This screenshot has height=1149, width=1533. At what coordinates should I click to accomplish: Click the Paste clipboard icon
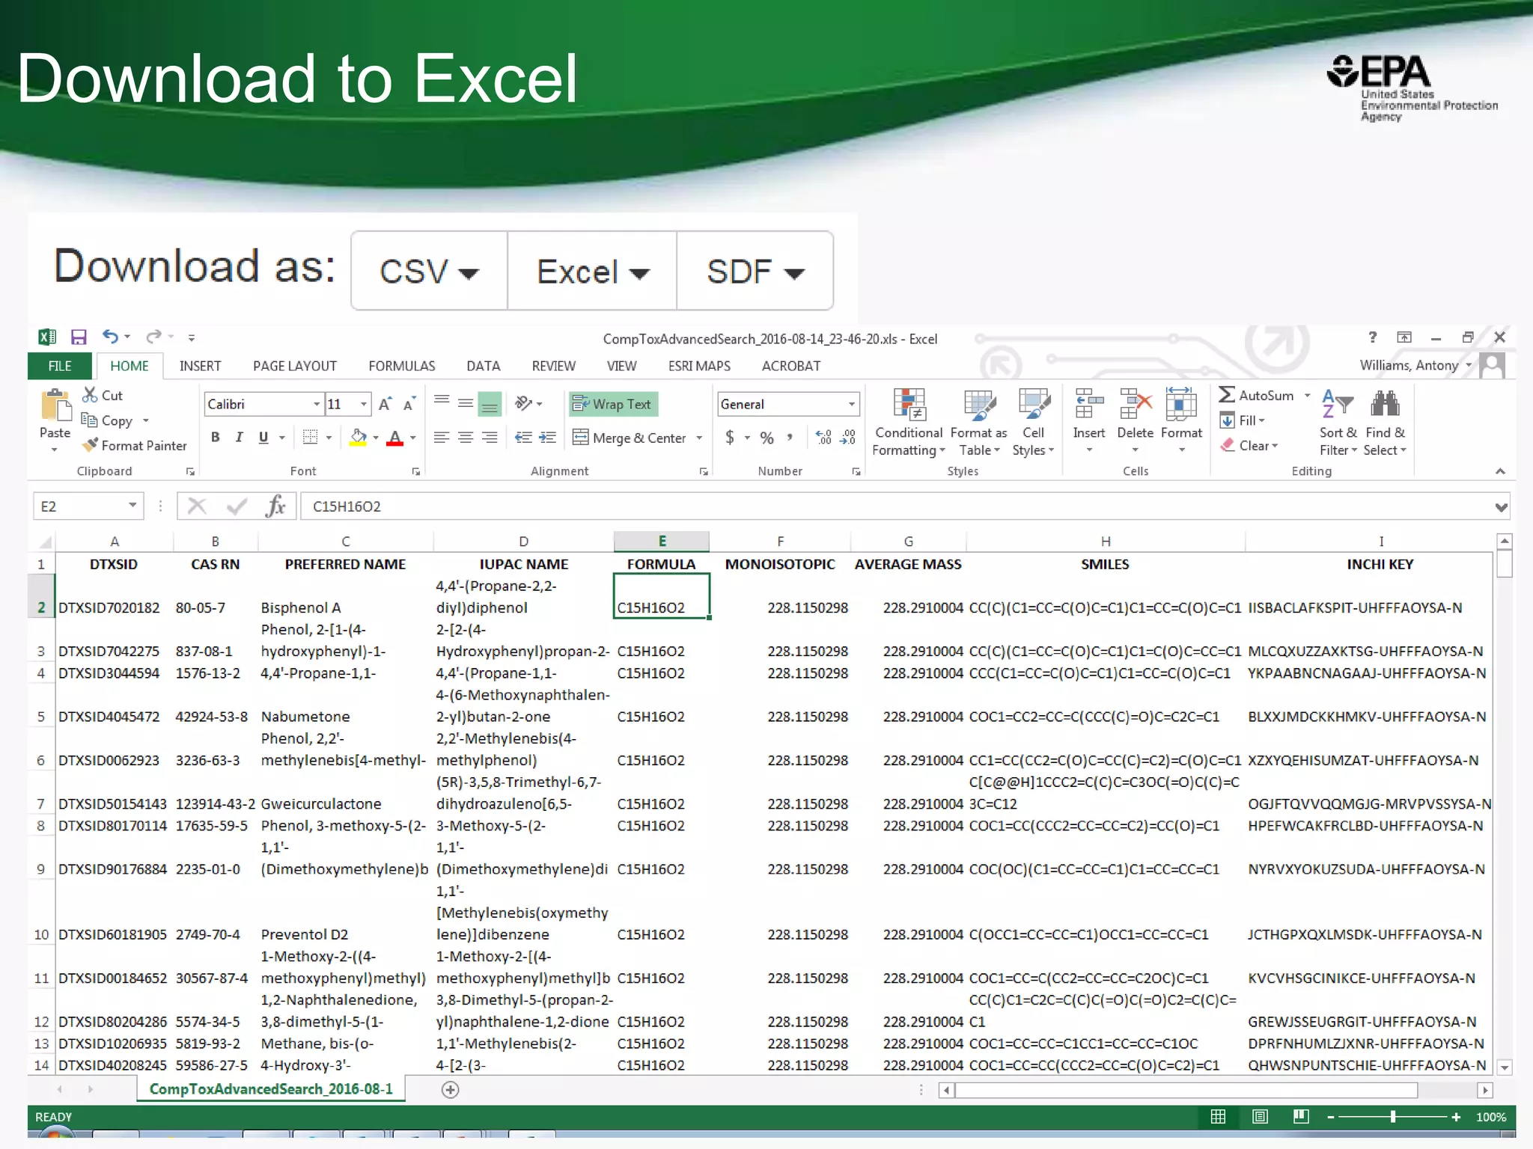(55, 406)
